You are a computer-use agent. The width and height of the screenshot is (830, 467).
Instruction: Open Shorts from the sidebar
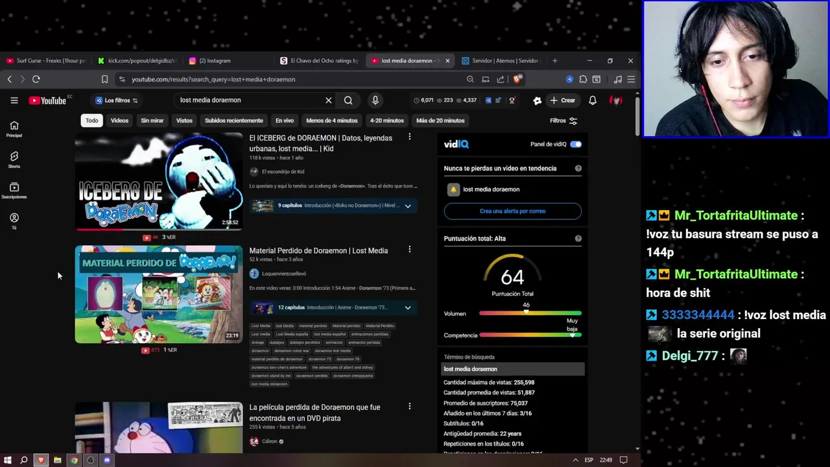pyautogui.click(x=14, y=160)
